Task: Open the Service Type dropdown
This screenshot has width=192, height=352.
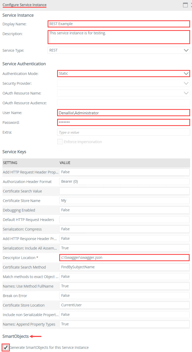Action: click(186, 50)
